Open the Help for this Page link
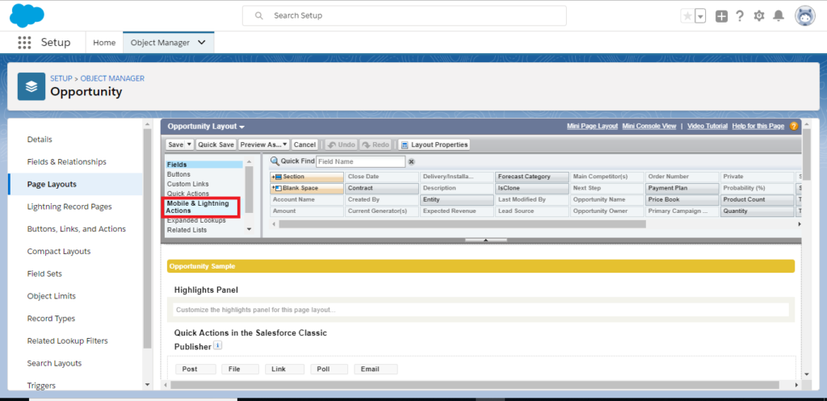Image resolution: width=827 pixels, height=401 pixels. [758, 127]
